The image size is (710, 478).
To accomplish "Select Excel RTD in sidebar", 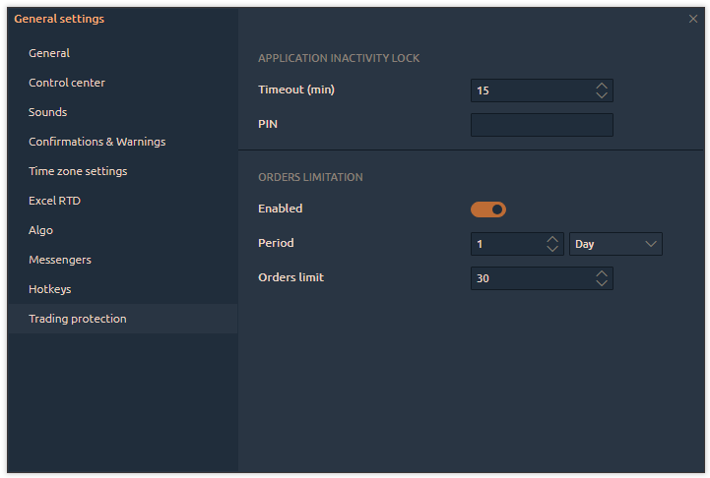I will pos(54,201).
